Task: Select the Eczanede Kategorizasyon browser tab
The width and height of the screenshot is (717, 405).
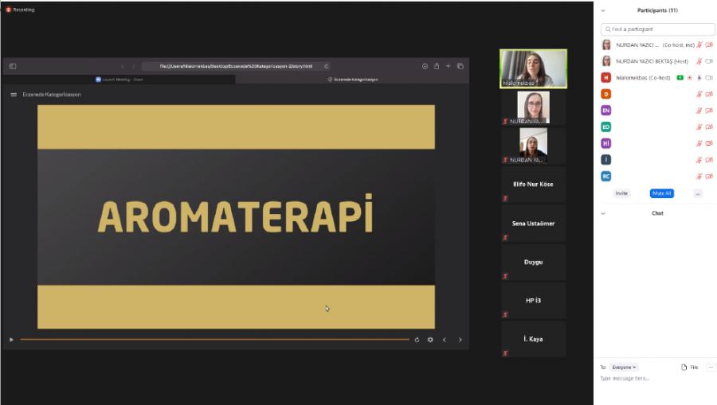Action: [x=355, y=80]
